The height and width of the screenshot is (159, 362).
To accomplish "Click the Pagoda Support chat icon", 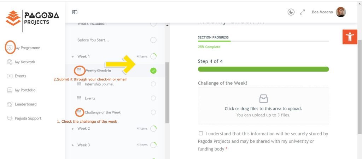I will pos(10,118).
